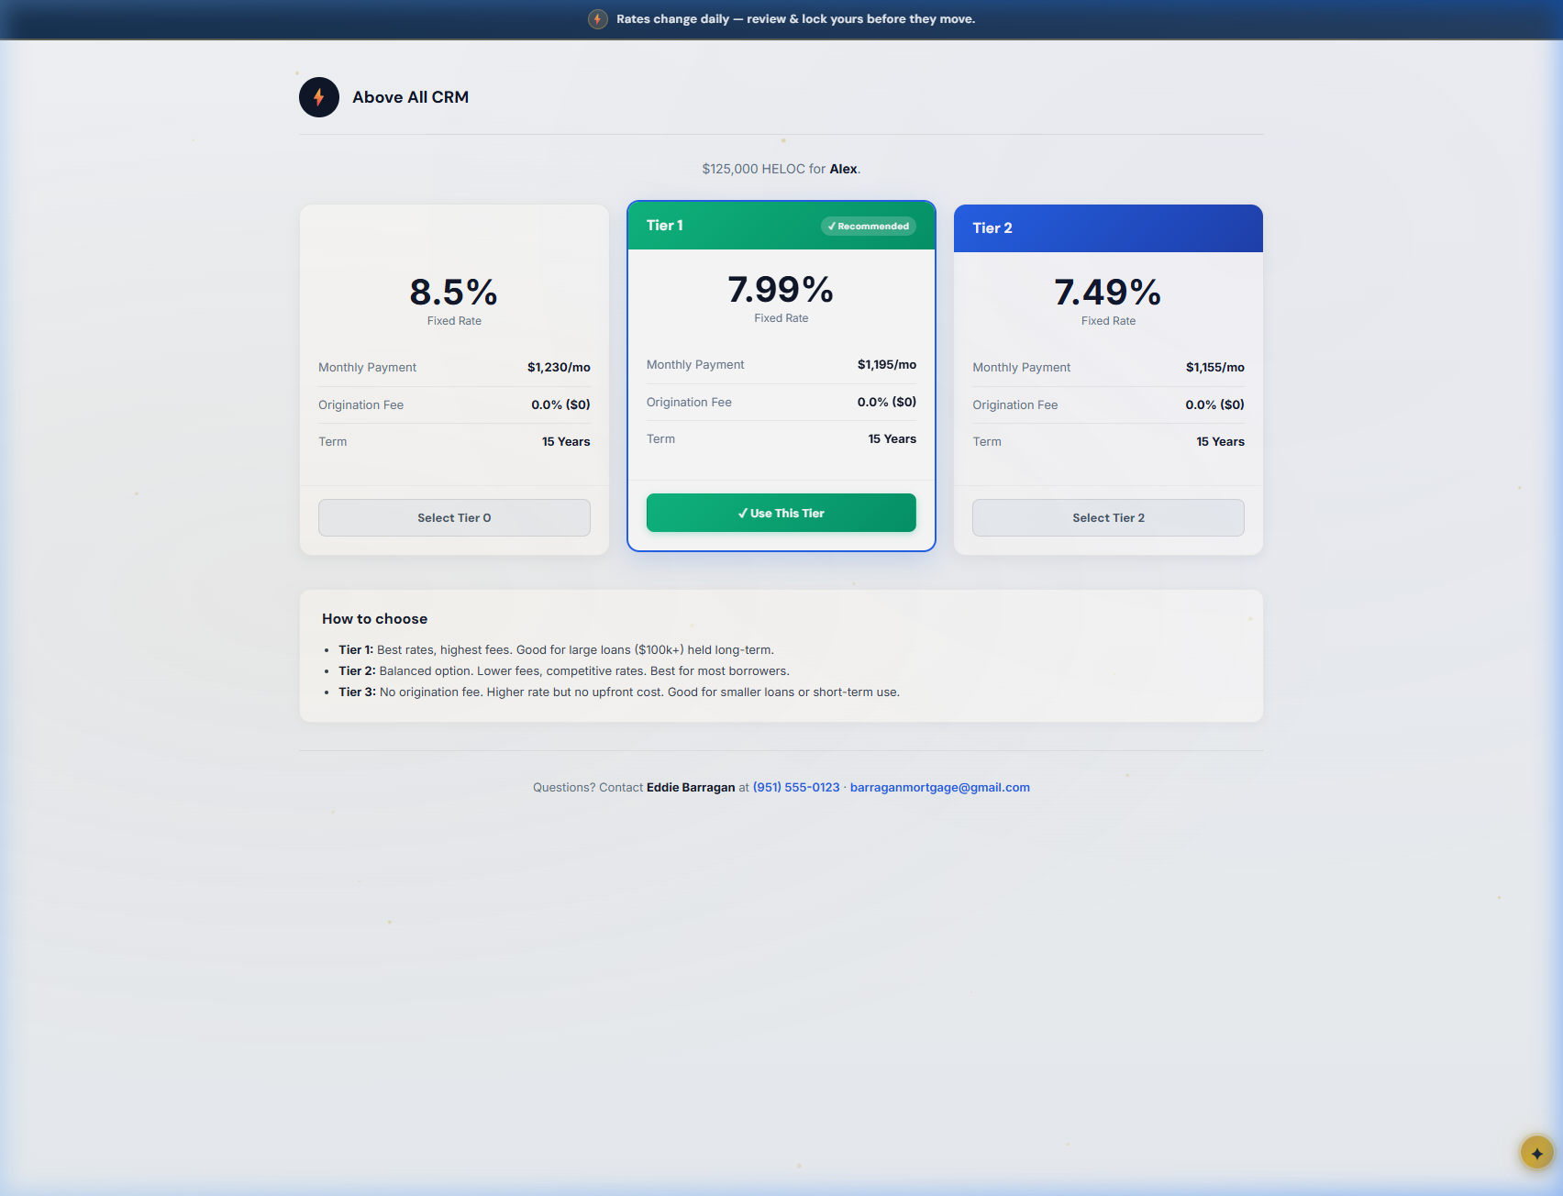Click Origination Fee label in 8.5% card

360,404
